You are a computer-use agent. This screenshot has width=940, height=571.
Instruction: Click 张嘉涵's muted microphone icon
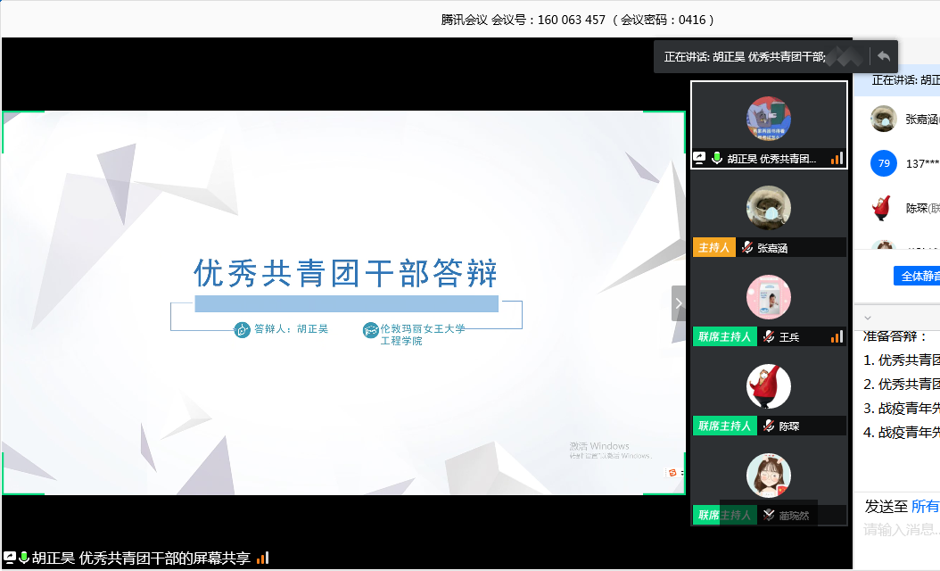746,248
